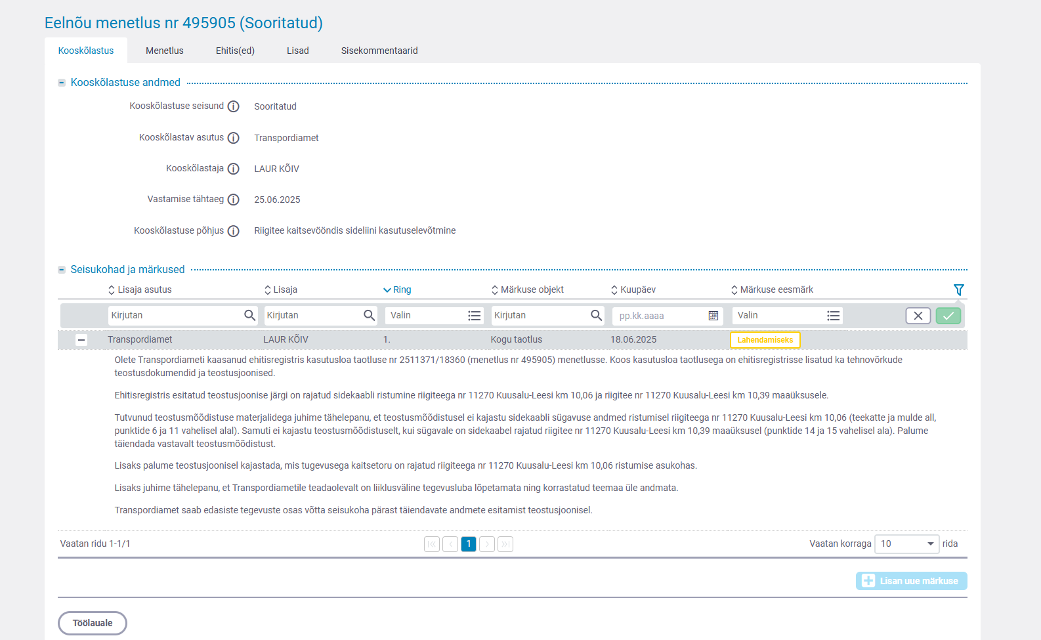Viewport: 1041px width, 640px height.
Task: Open the Kooskõlastus tab
Action: click(86, 51)
